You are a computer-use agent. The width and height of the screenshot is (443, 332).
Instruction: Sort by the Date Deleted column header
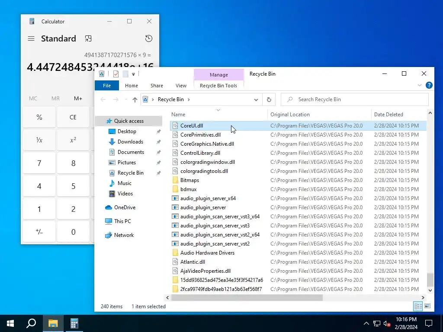point(399,115)
